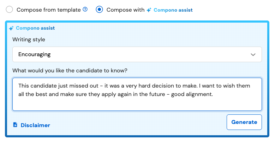Open the help icon beside Compose from template
275x143 pixels.
[x=85, y=9]
